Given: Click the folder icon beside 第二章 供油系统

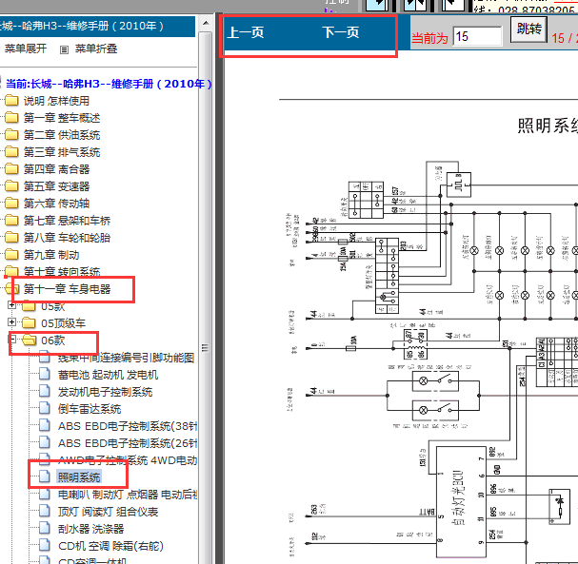Looking at the screenshot, I should point(11,135).
